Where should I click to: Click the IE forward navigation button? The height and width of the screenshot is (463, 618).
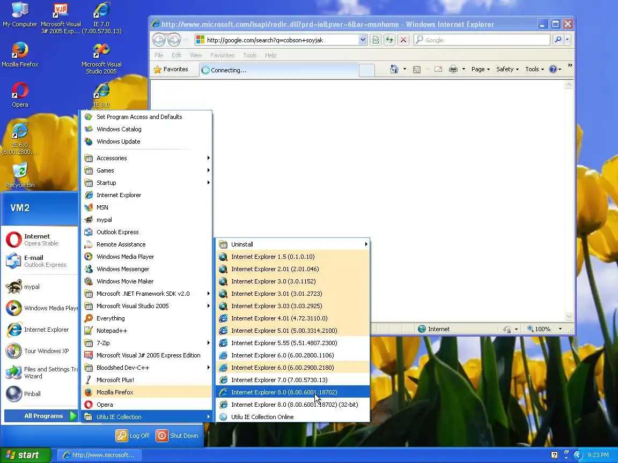[174, 40]
